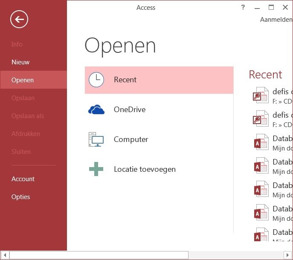
Task: Select Locatie toevoegen
Action: pos(159,169)
